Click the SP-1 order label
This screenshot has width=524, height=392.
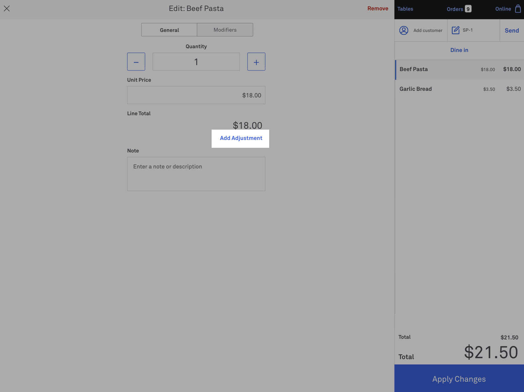pos(468,30)
